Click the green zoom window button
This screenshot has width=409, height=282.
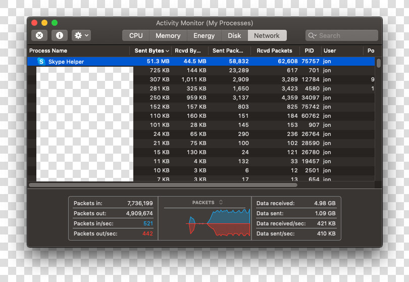click(x=55, y=23)
